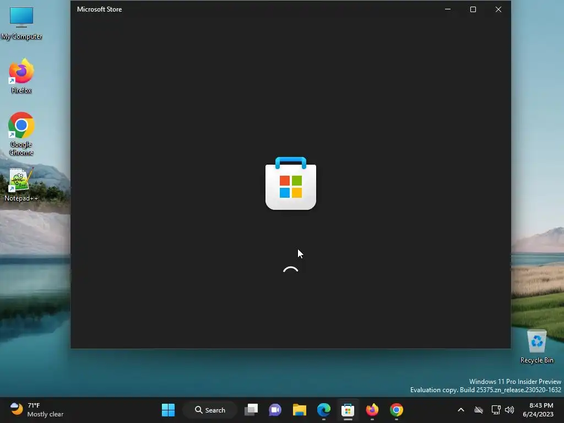The image size is (564, 423).
Task: Open the Chat taskbar icon
Action: tap(275, 410)
